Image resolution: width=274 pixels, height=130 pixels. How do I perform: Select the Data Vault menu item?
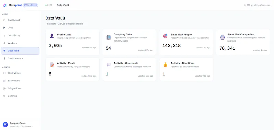[x=20, y=51]
